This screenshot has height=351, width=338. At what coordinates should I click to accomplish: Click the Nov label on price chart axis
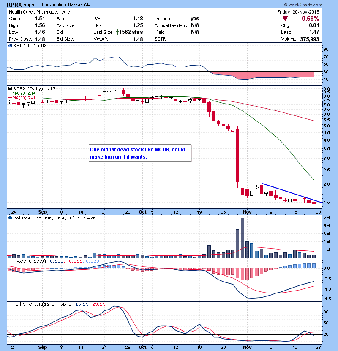coord(248,212)
